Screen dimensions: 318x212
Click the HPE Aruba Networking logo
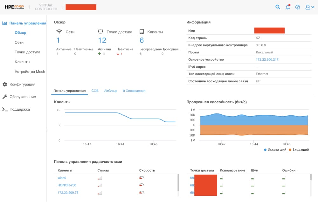pyautogui.click(x=15, y=7)
